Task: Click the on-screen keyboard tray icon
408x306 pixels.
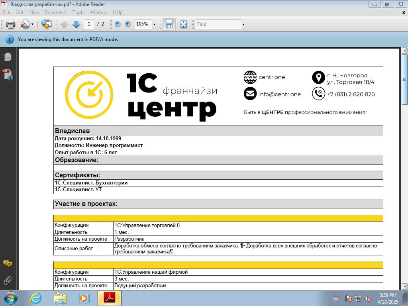Action: coord(336,298)
